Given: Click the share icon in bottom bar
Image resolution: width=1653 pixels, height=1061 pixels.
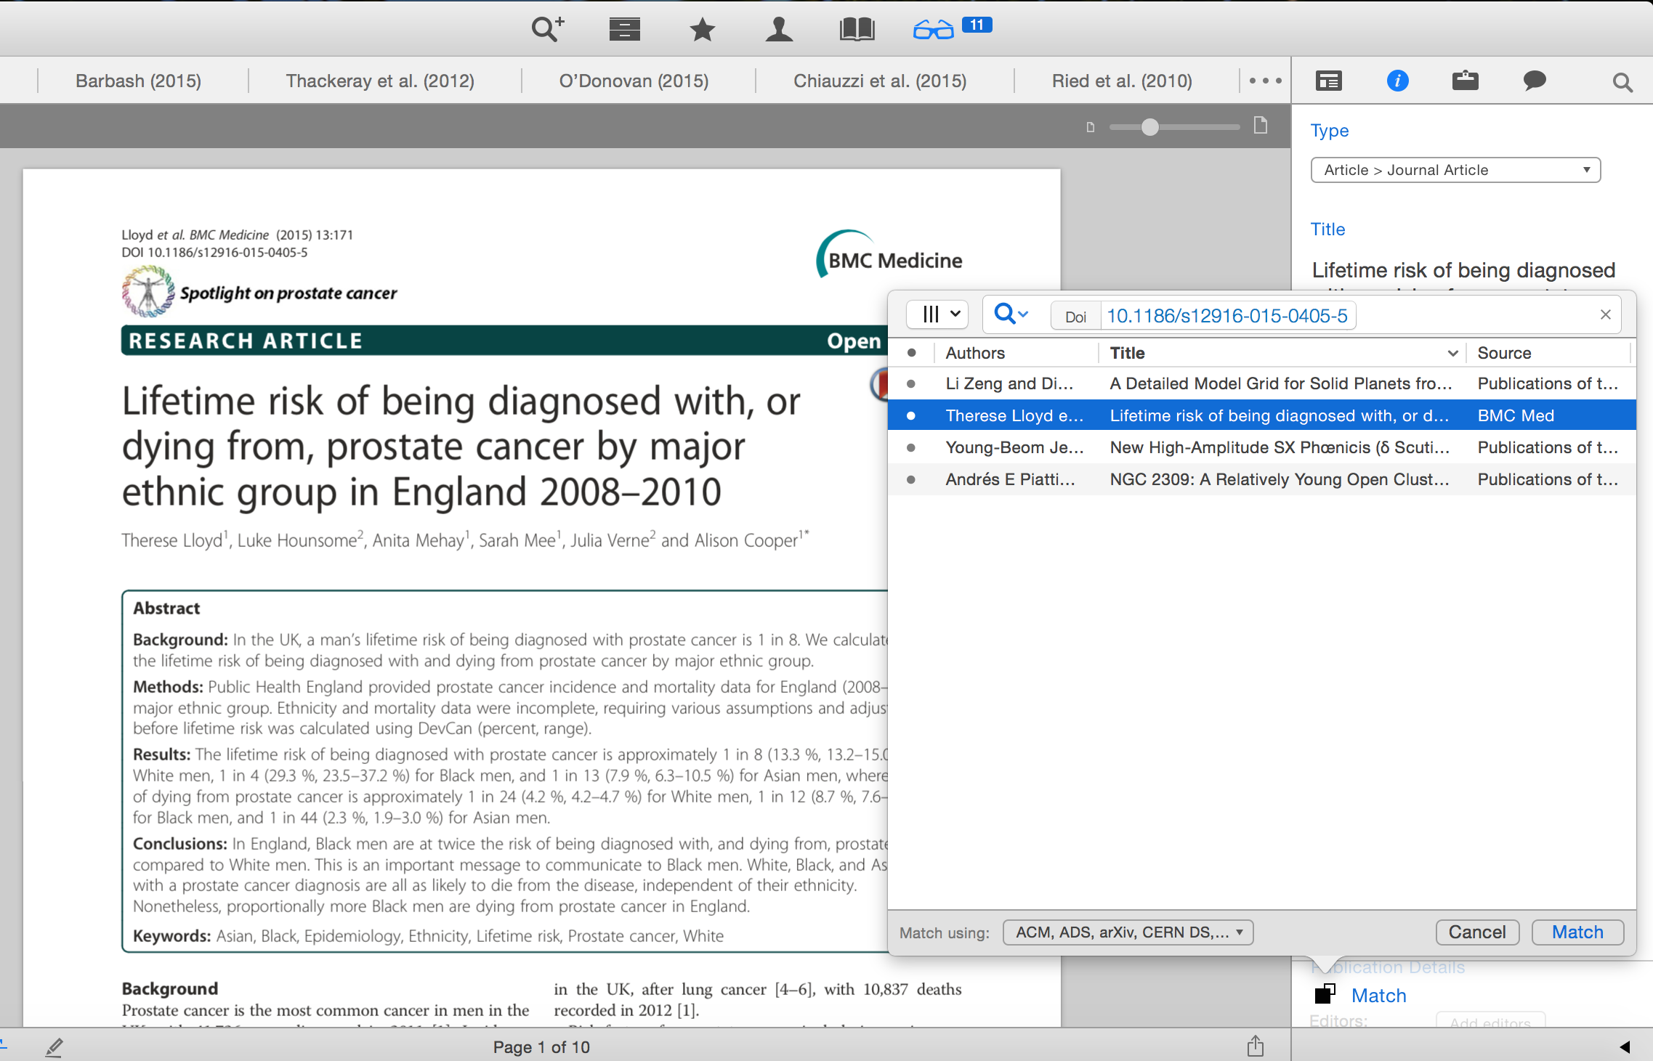Looking at the screenshot, I should [x=1256, y=1046].
